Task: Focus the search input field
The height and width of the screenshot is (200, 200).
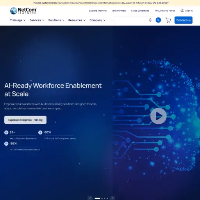Action: (x=131, y=20)
